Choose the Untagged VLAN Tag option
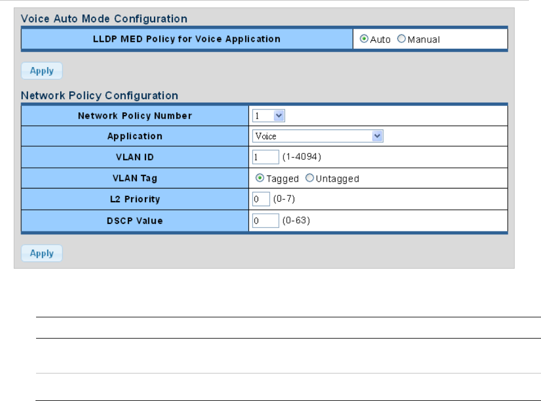Screen dimensions: 541x401 pyautogui.click(x=310, y=178)
